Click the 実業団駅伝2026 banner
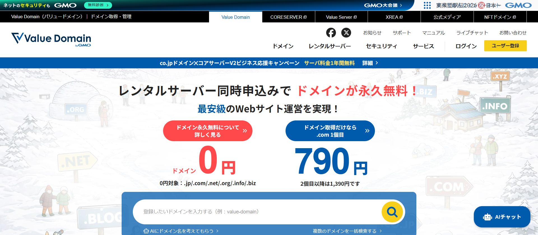 469,5
